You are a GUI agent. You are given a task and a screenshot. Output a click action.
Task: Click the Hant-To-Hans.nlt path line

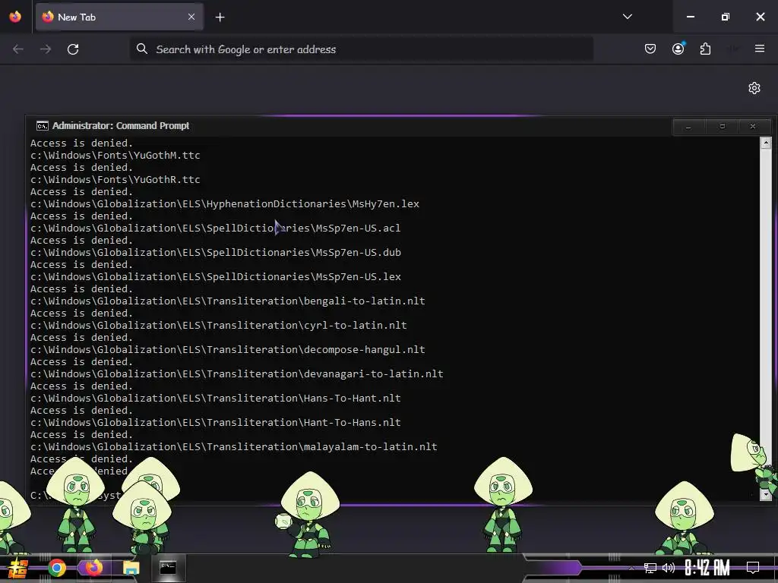coord(216,422)
